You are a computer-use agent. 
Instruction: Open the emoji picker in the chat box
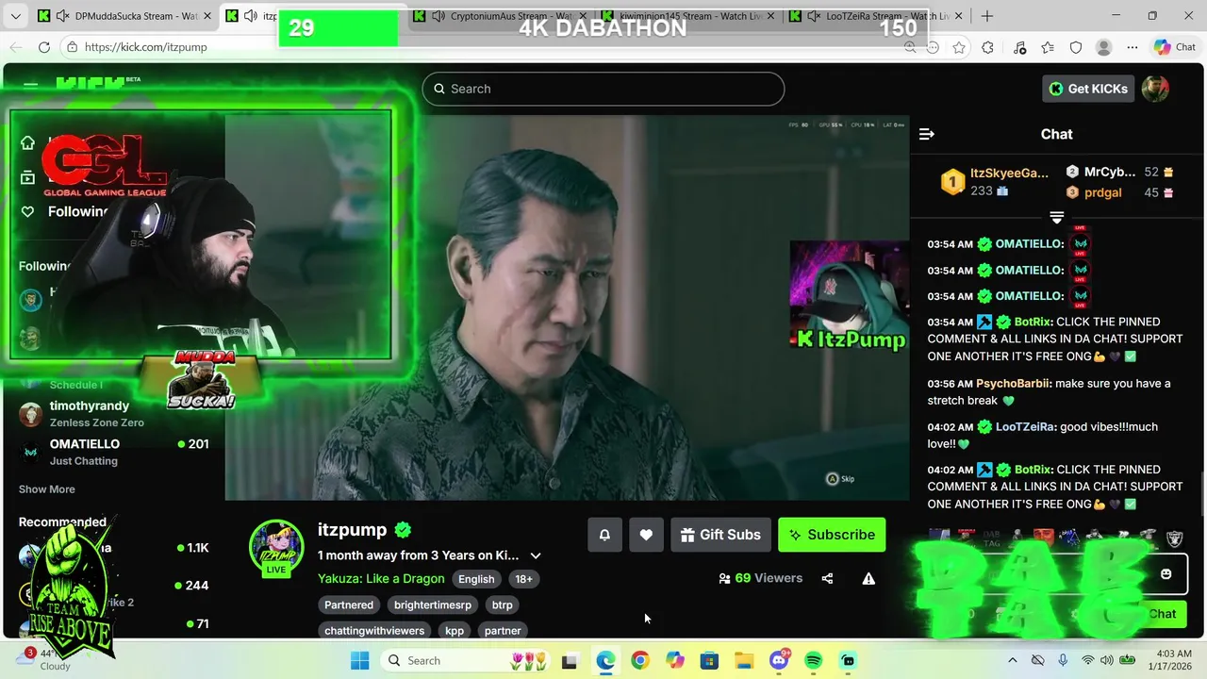1166,574
